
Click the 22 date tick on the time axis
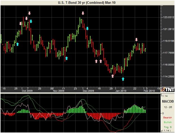click(135, 88)
